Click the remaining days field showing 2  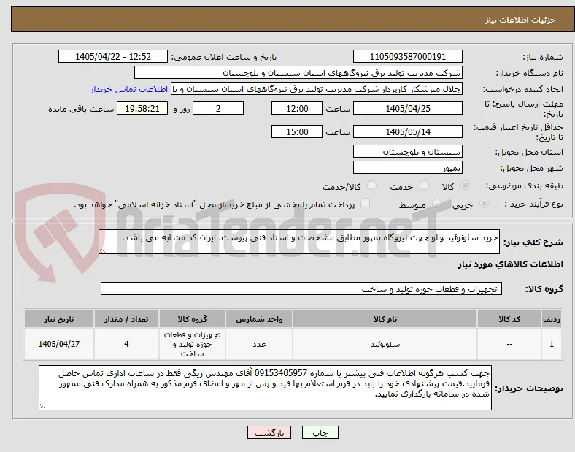[x=218, y=108]
